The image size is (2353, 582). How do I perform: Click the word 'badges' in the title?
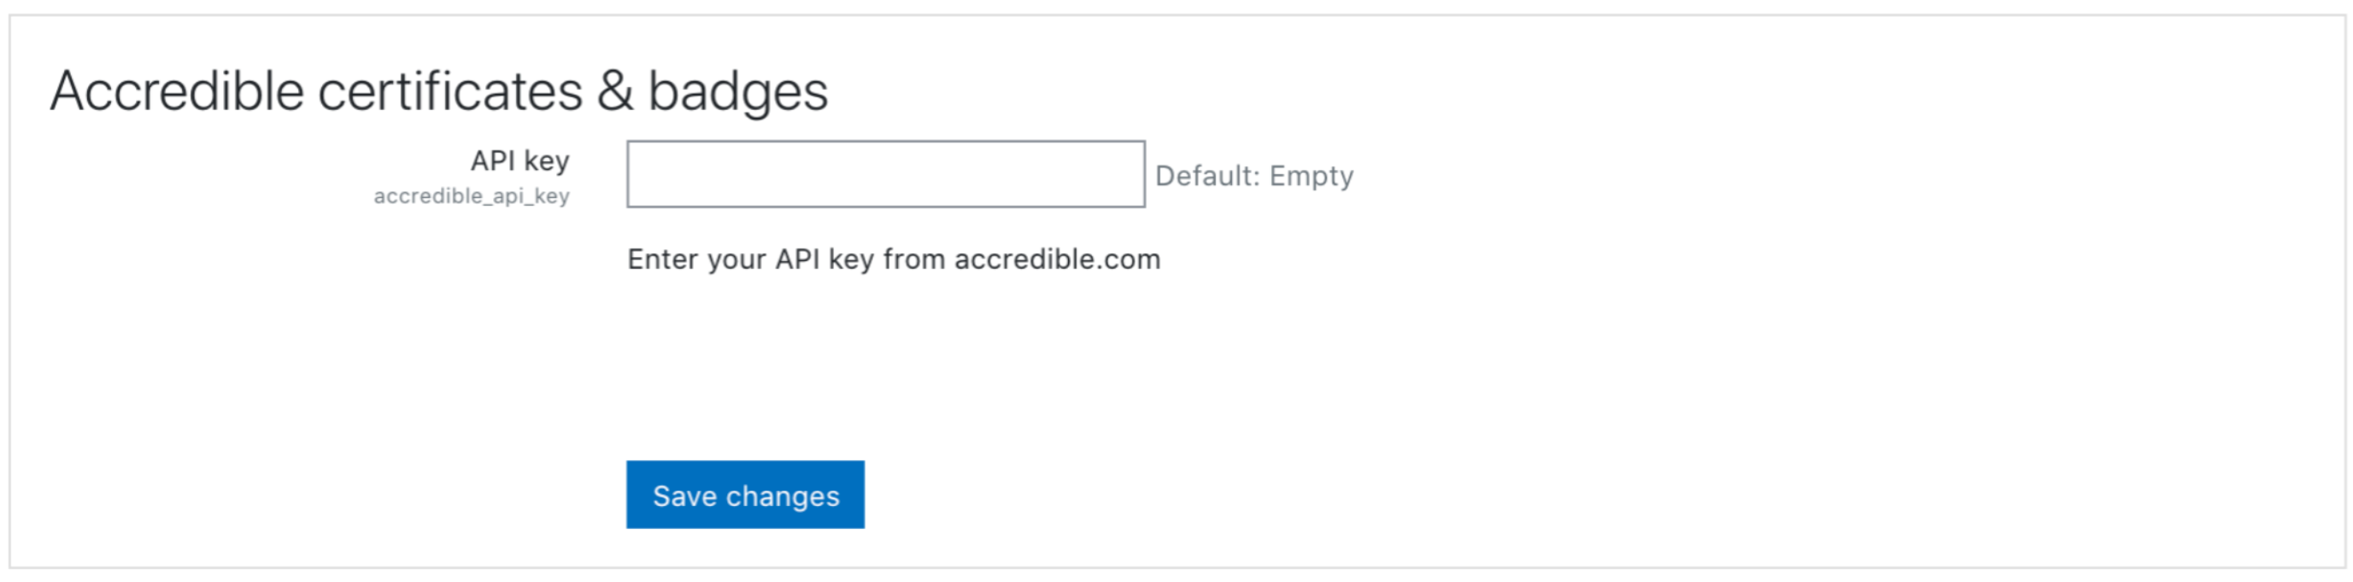coord(738,91)
